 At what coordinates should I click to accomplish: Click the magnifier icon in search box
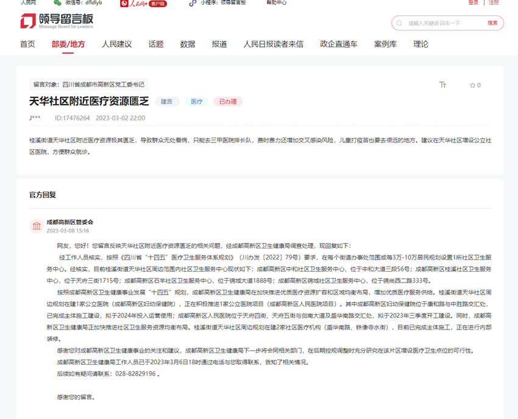point(399,24)
